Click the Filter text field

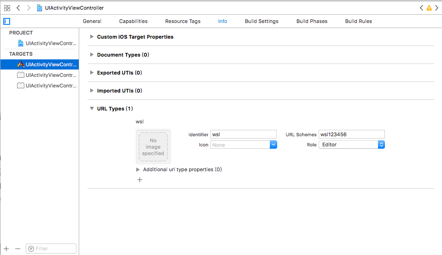(x=51, y=249)
